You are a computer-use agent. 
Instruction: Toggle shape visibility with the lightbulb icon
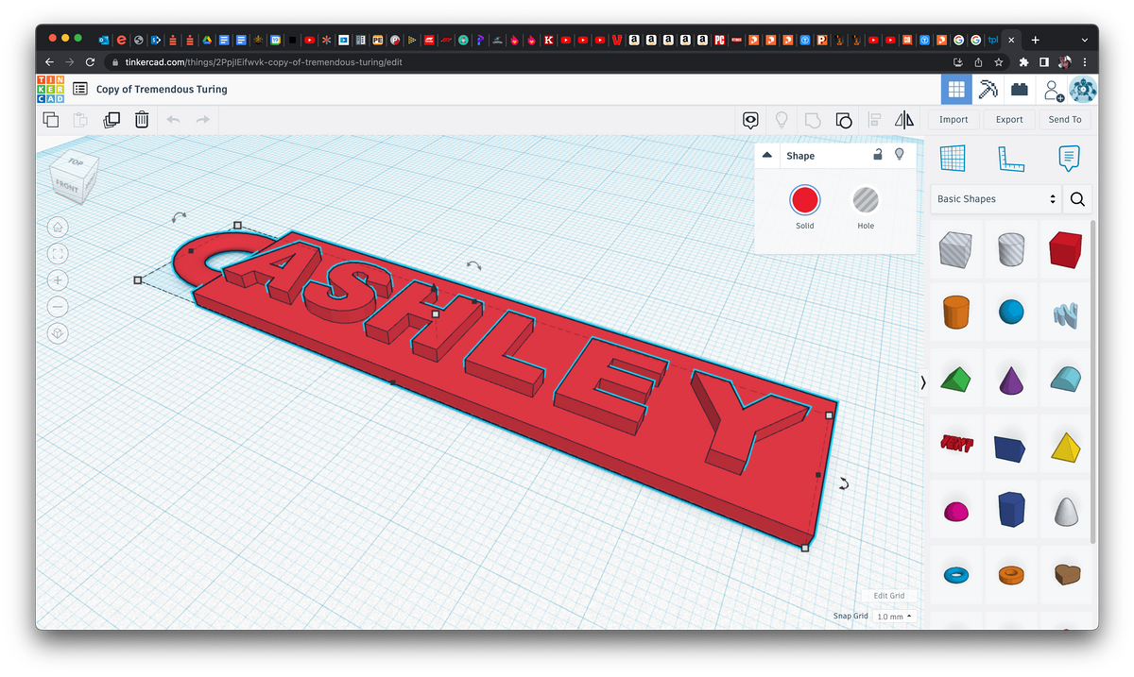899,154
